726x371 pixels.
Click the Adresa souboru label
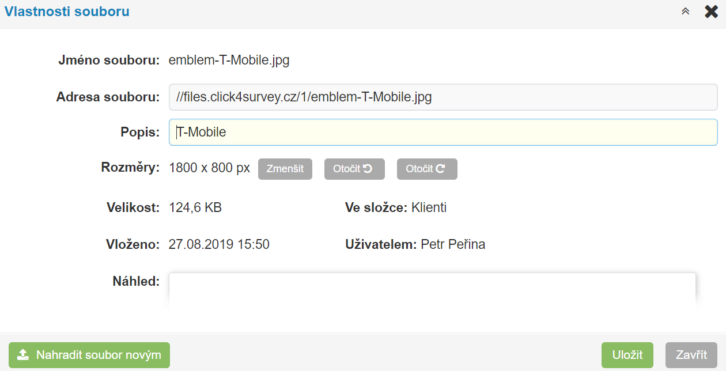coord(108,97)
